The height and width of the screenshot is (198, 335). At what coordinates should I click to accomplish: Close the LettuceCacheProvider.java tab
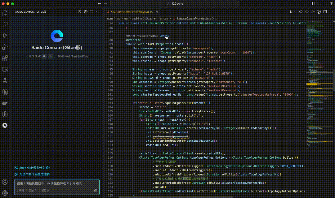click(157, 12)
